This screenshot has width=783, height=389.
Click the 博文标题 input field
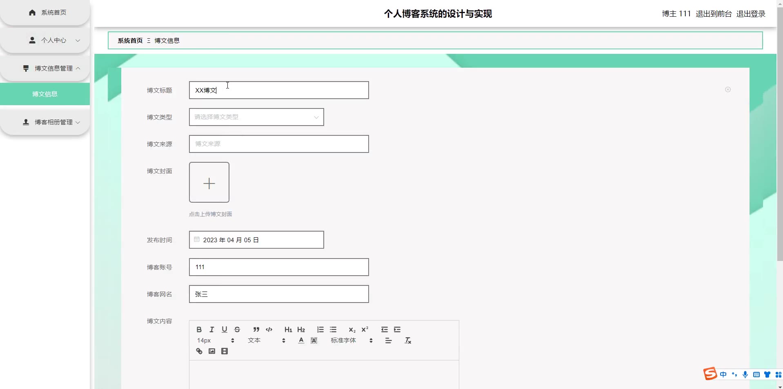(x=279, y=90)
